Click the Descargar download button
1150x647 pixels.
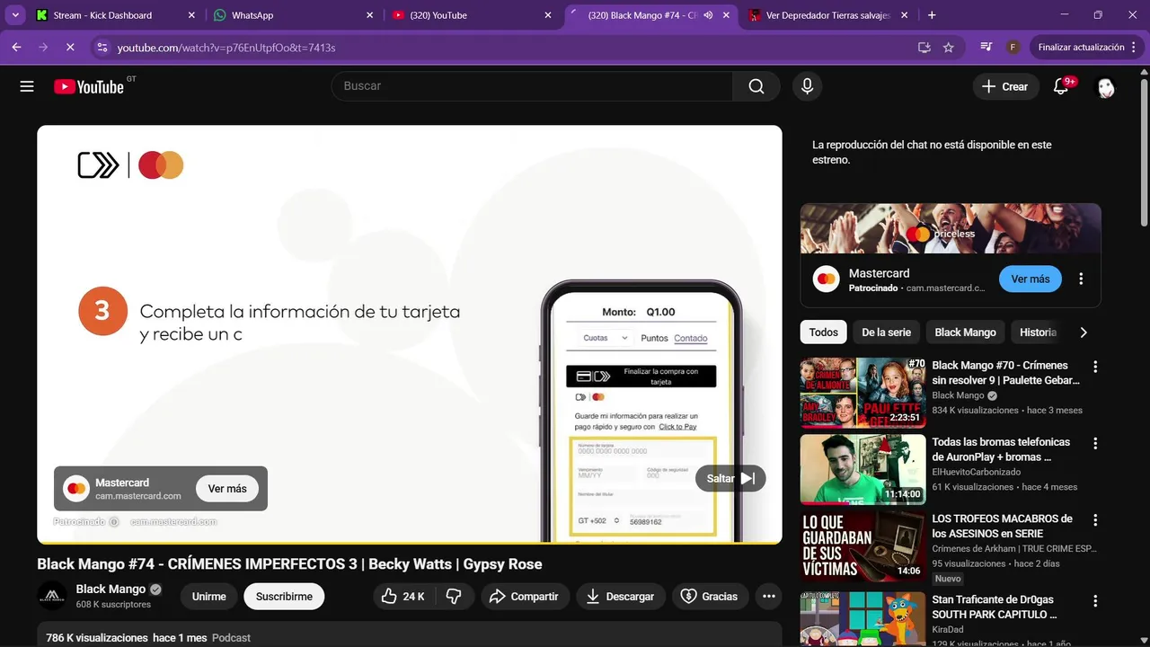tap(621, 597)
